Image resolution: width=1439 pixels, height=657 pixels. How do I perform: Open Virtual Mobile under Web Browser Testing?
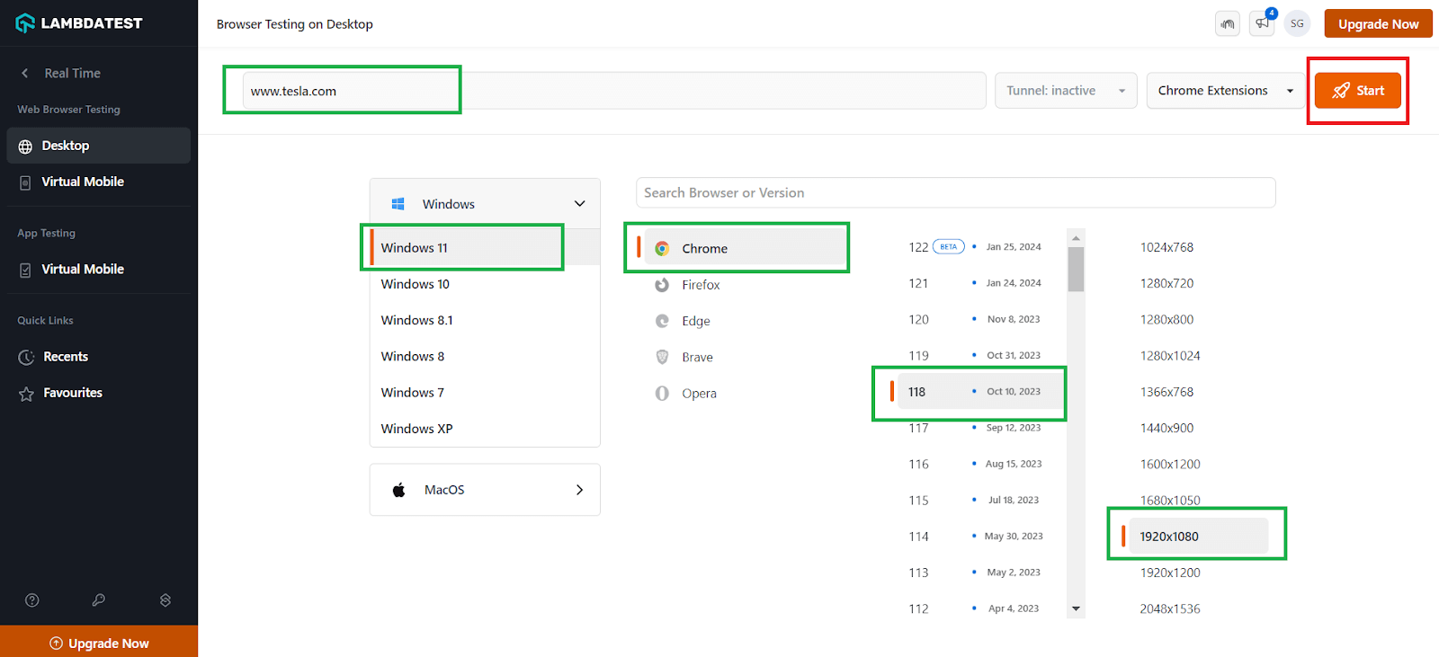point(83,182)
